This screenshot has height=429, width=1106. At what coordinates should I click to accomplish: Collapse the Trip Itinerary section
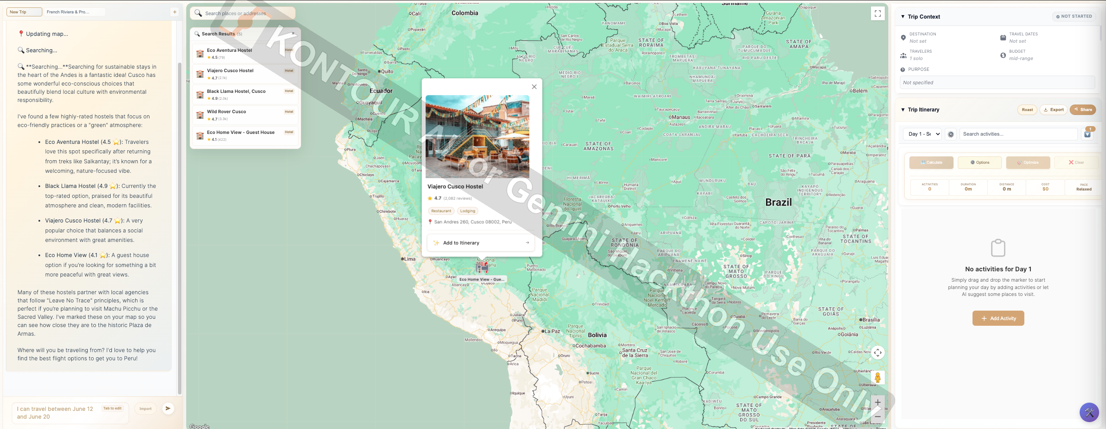point(903,110)
